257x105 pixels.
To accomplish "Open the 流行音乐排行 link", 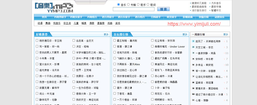I will click(199, 10).
